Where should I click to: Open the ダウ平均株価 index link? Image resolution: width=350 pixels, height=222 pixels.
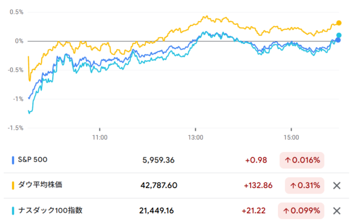coord(40,185)
